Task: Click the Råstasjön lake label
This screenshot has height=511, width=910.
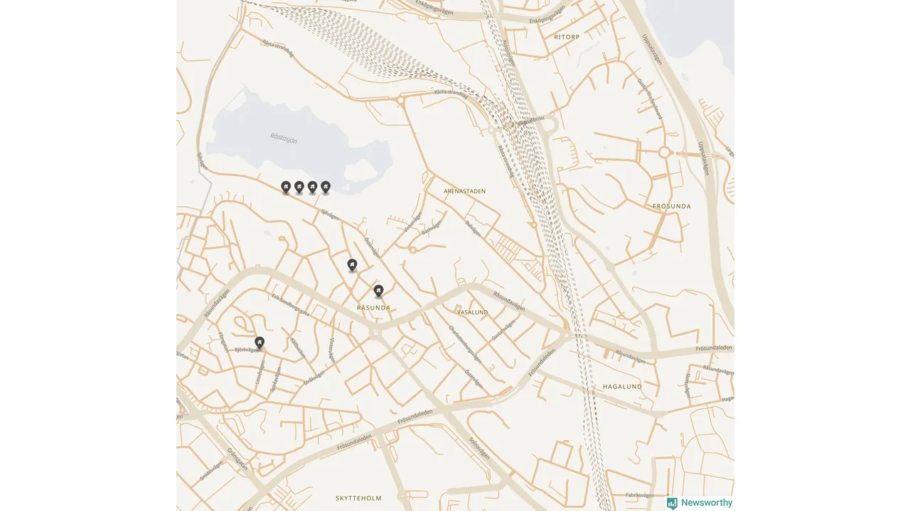Action: tap(284, 138)
